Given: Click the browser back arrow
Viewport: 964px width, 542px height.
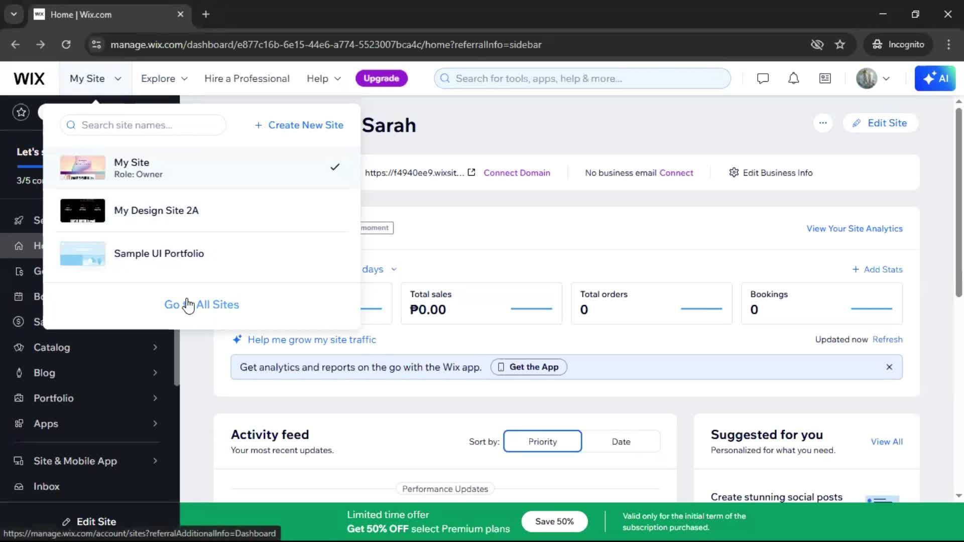Looking at the screenshot, I should (16, 45).
